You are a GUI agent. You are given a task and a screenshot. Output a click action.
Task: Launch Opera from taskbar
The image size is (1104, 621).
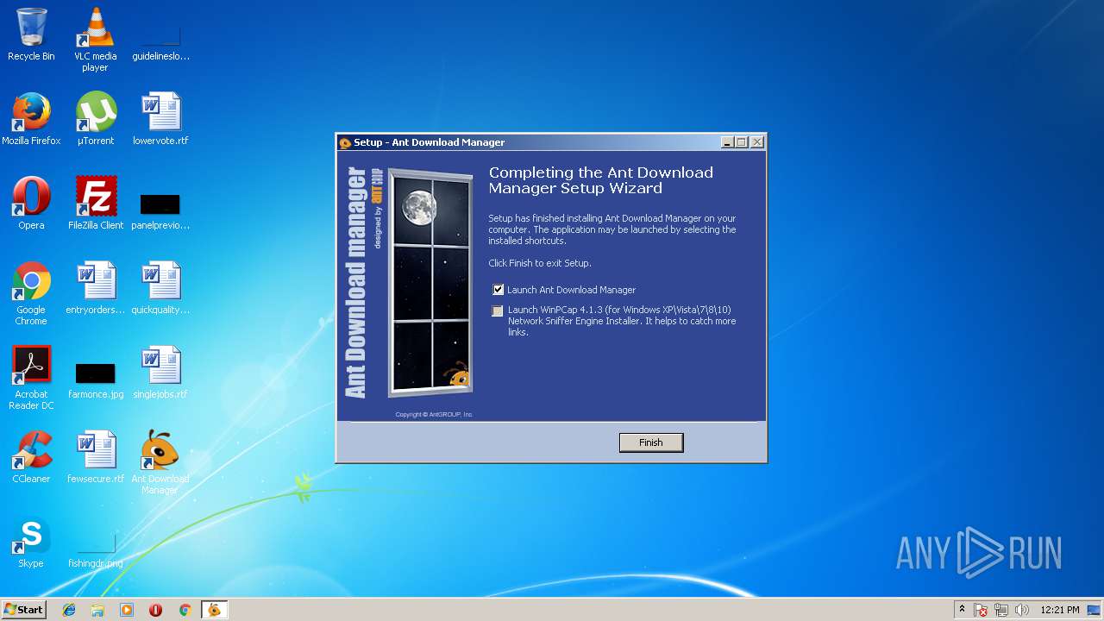point(156,610)
